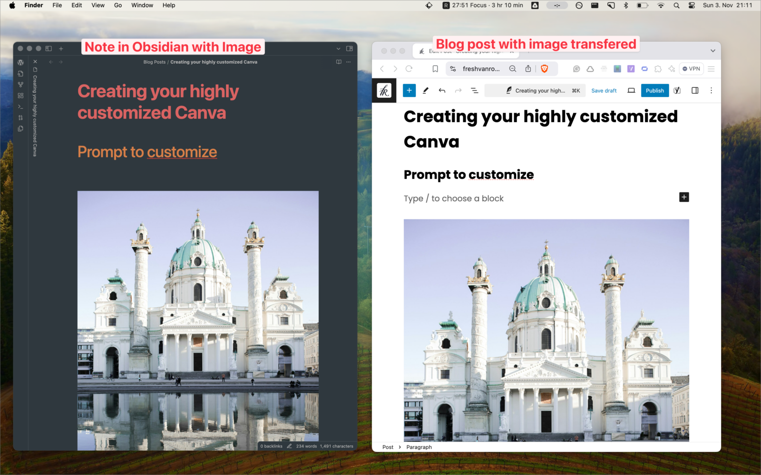Open the Finder File menu
761x475 pixels.
57,5
